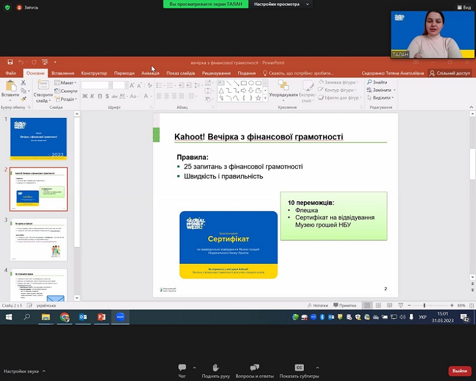Click Спільний доступ share button

click(450, 73)
